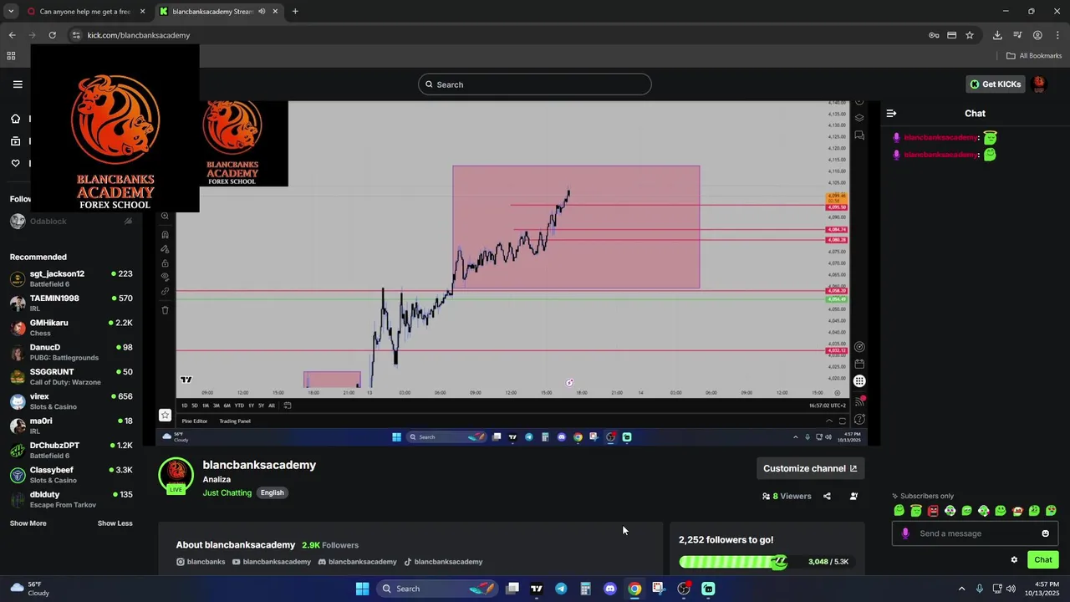Open TradingView from the Windows taskbar

click(x=537, y=589)
